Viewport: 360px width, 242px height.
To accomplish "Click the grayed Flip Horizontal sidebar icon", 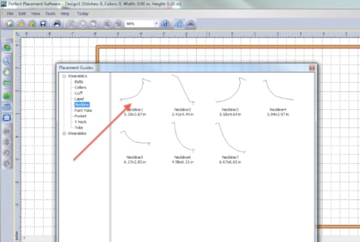I will pyautogui.click(x=7, y=131).
